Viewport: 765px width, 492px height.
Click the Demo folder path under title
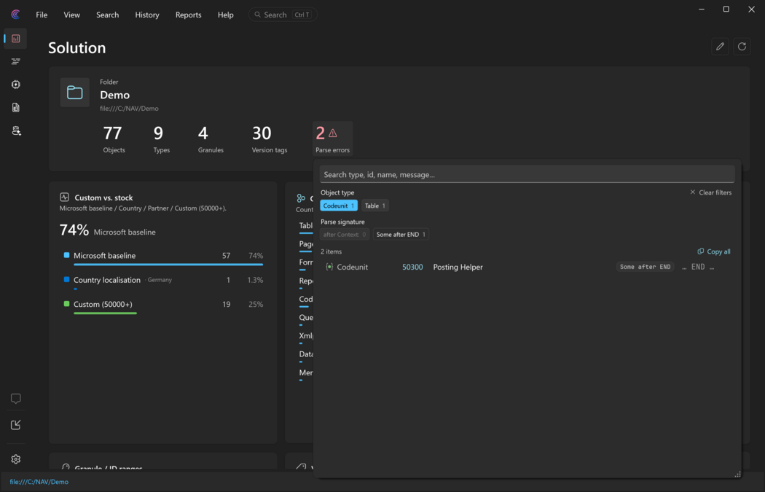(129, 109)
